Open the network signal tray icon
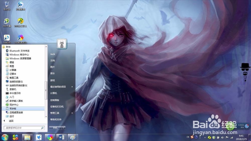This screenshot has width=251, height=141. coord(231,137)
